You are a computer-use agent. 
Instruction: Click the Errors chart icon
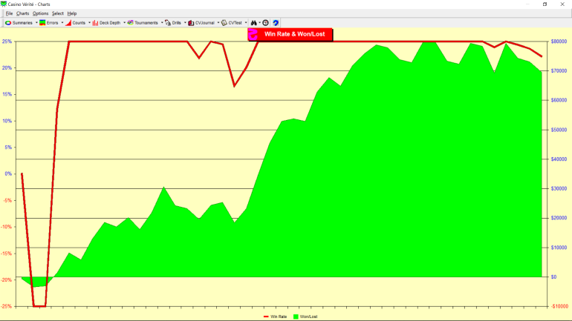[x=43, y=23]
